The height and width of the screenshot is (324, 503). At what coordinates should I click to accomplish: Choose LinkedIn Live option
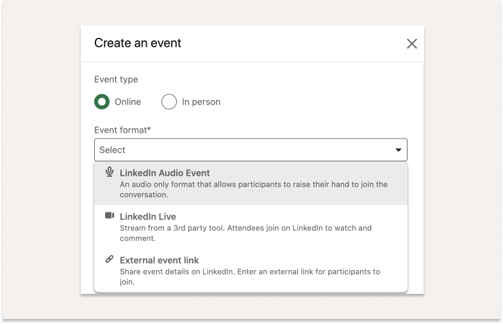pyautogui.click(x=251, y=227)
